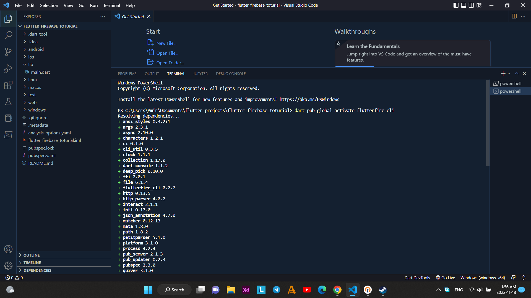Click Go Live in status bar
The image size is (531, 298).
click(445, 278)
